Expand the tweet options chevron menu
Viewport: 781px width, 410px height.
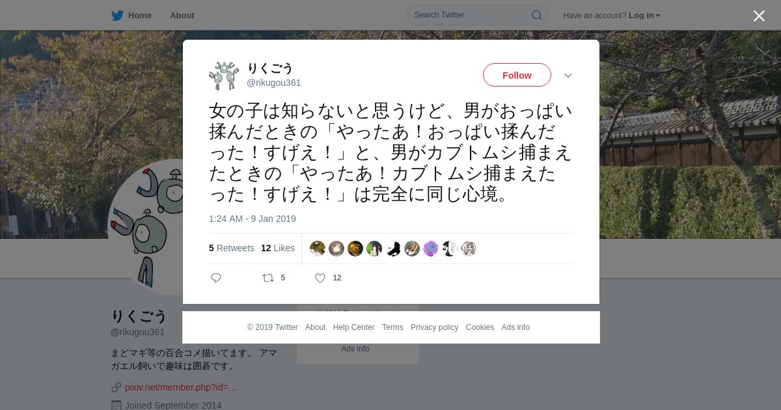(x=568, y=75)
